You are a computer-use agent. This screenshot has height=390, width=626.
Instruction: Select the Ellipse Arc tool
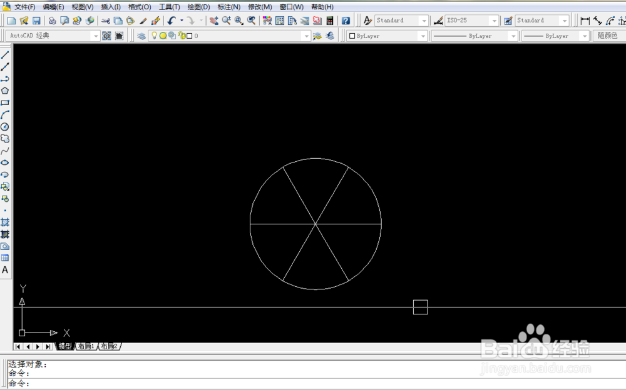(5, 174)
